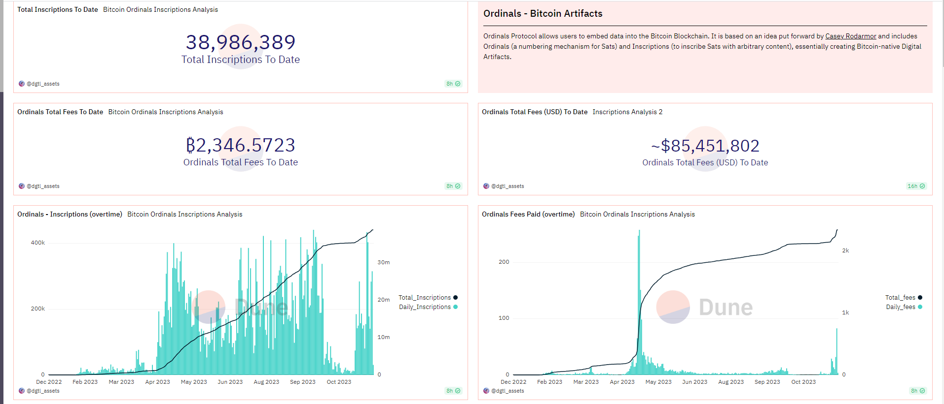Open the "Inscriptions Analysis 2" query link
This screenshot has height=404, width=944.
point(627,112)
